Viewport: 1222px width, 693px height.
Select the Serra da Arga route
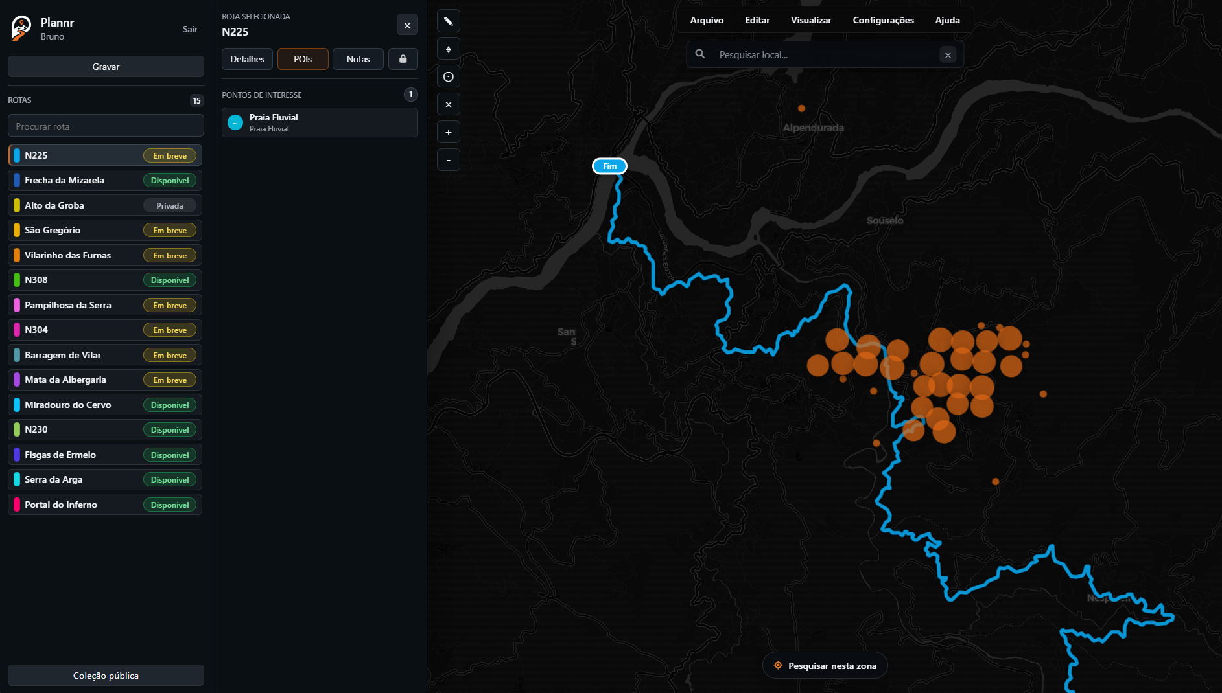click(105, 480)
